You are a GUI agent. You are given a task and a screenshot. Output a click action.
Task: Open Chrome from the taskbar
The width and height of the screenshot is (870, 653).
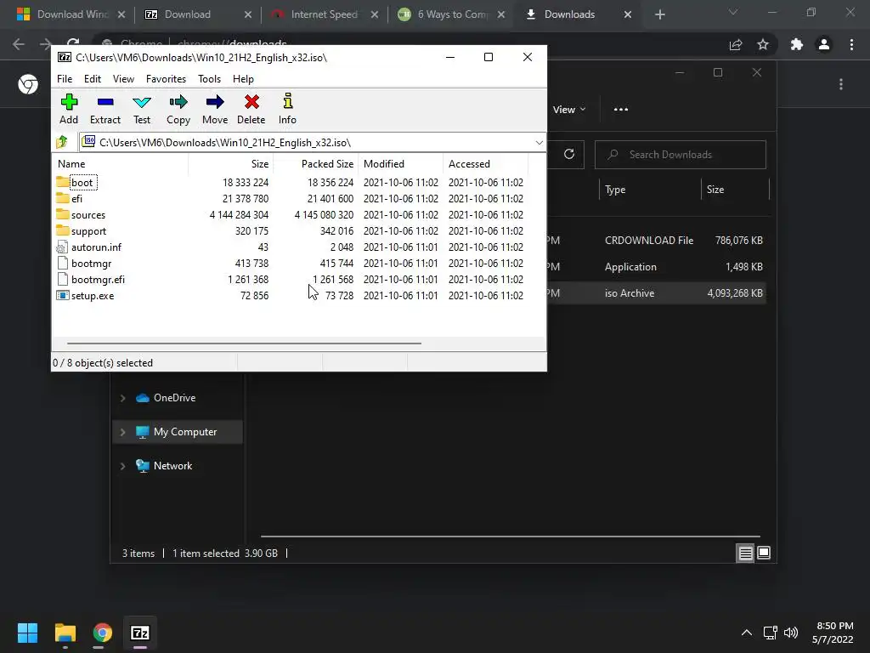[x=103, y=633]
